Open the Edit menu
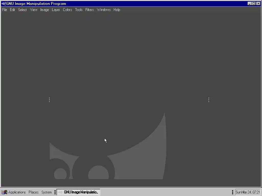This screenshot has width=262, height=196. point(13,10)
